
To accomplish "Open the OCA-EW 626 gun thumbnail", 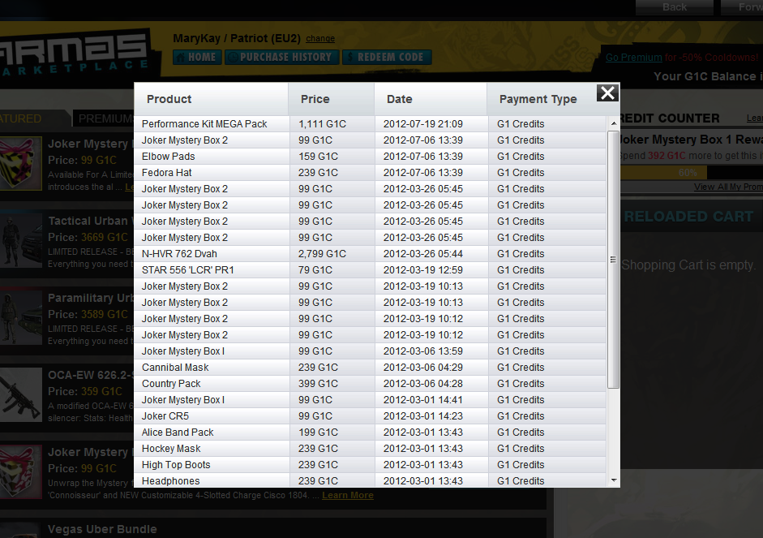I will tap(21, 395).
